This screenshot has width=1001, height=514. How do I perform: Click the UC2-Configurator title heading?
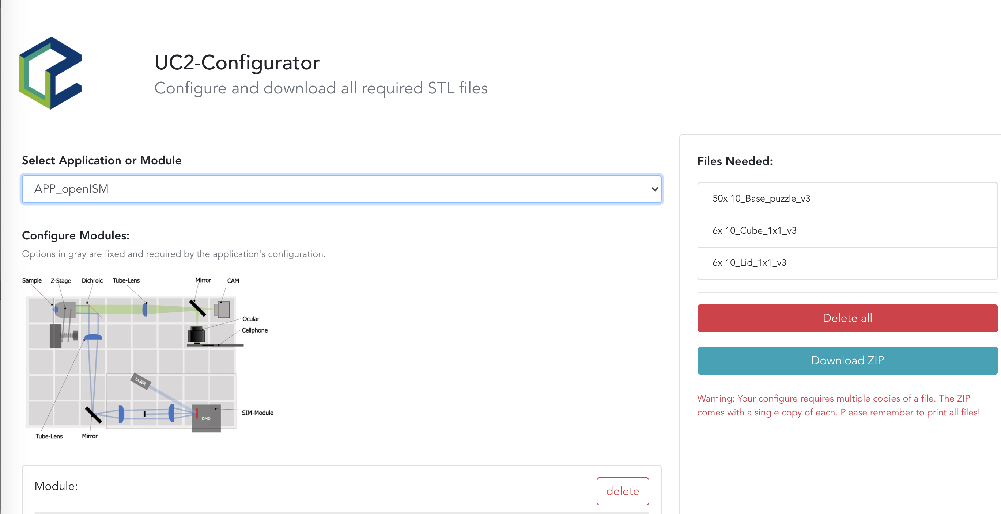237,62
